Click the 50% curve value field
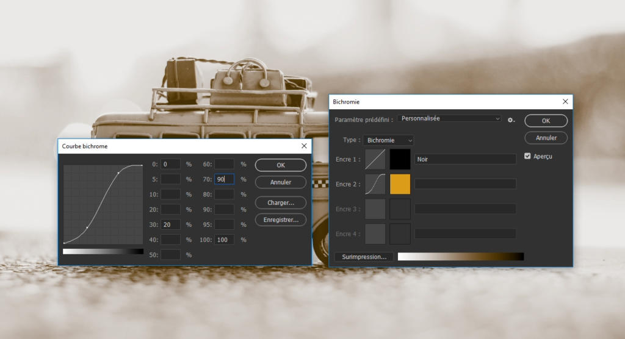Screen dimensions: 625x339 171,255
